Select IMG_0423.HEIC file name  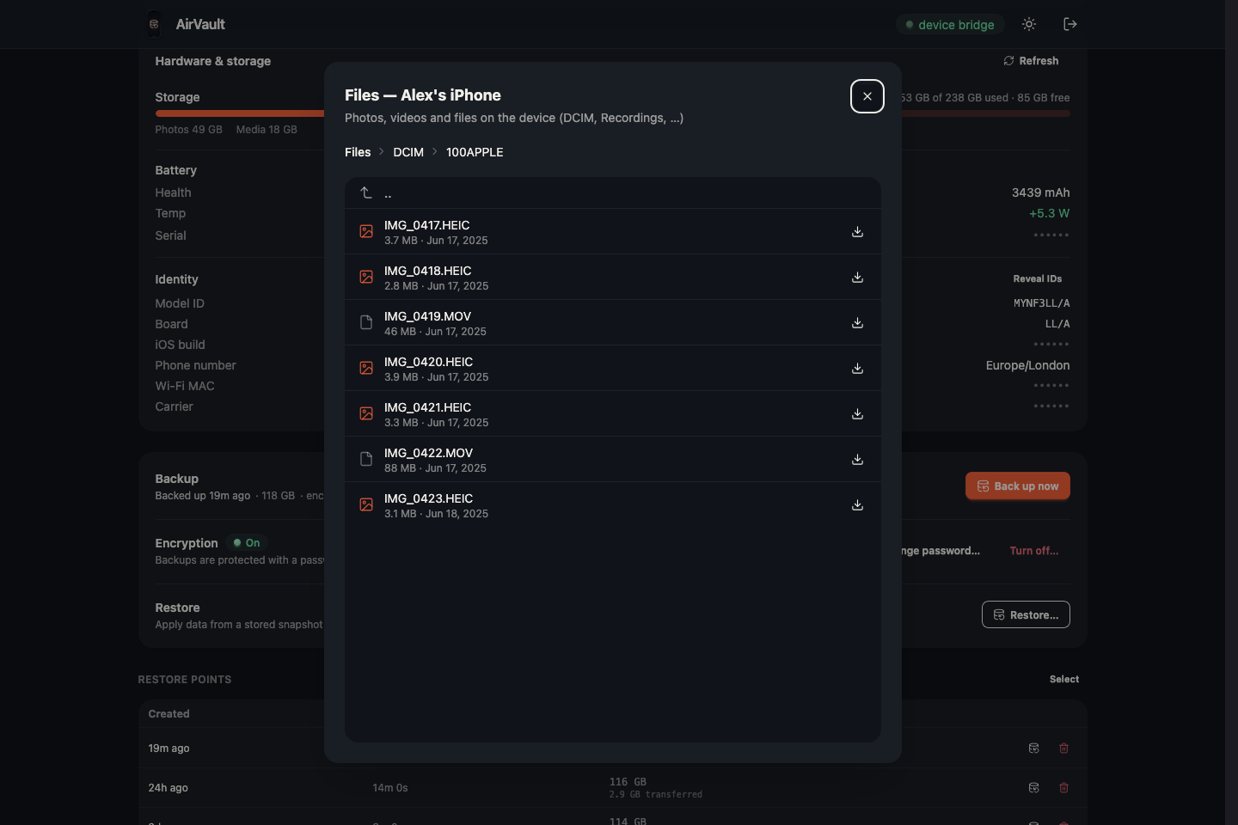429,498
